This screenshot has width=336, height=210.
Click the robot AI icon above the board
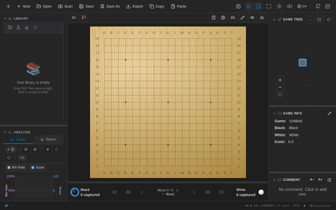(262, 18)
